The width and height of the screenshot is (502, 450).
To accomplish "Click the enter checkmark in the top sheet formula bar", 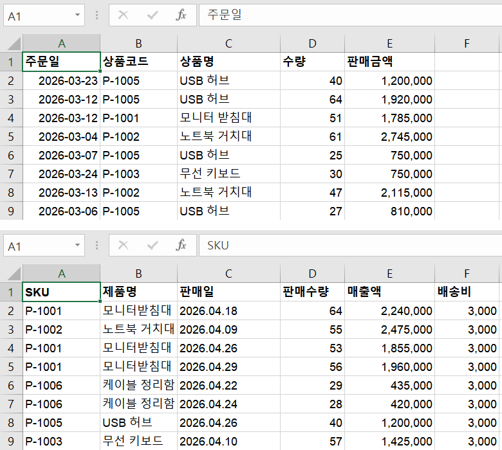I will pyautogui.click(x=153, y=15).
